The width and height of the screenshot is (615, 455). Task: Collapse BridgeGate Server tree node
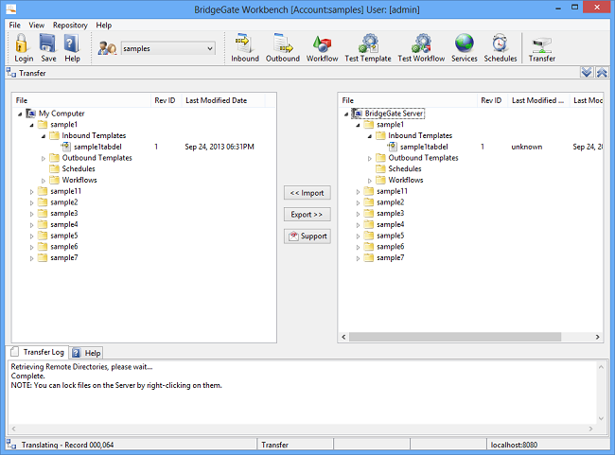pyautogui.click(x=346, y=114)
